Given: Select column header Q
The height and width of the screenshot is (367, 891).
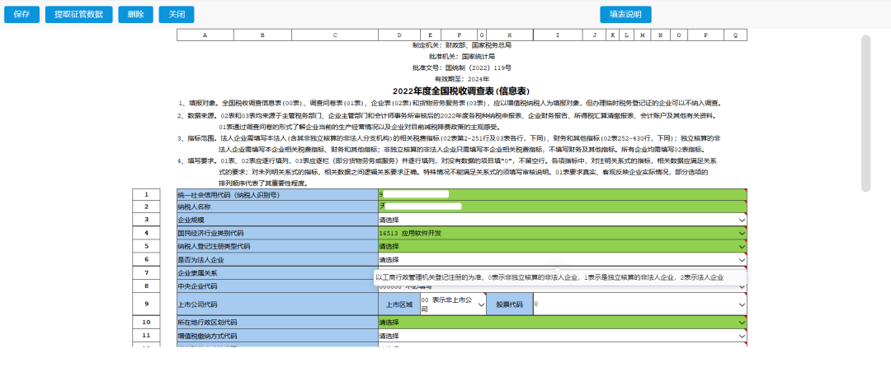Looking at the screenshot, I should tap(736, 35).
